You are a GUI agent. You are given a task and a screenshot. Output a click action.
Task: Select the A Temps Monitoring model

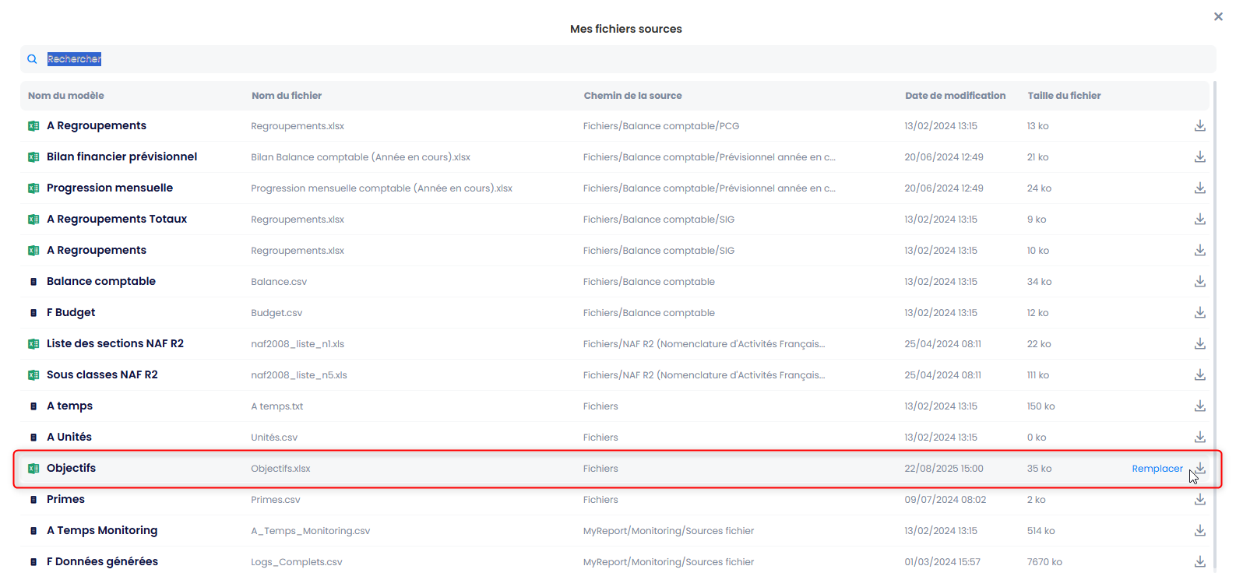pyautogui.click(x=102, y=531)
